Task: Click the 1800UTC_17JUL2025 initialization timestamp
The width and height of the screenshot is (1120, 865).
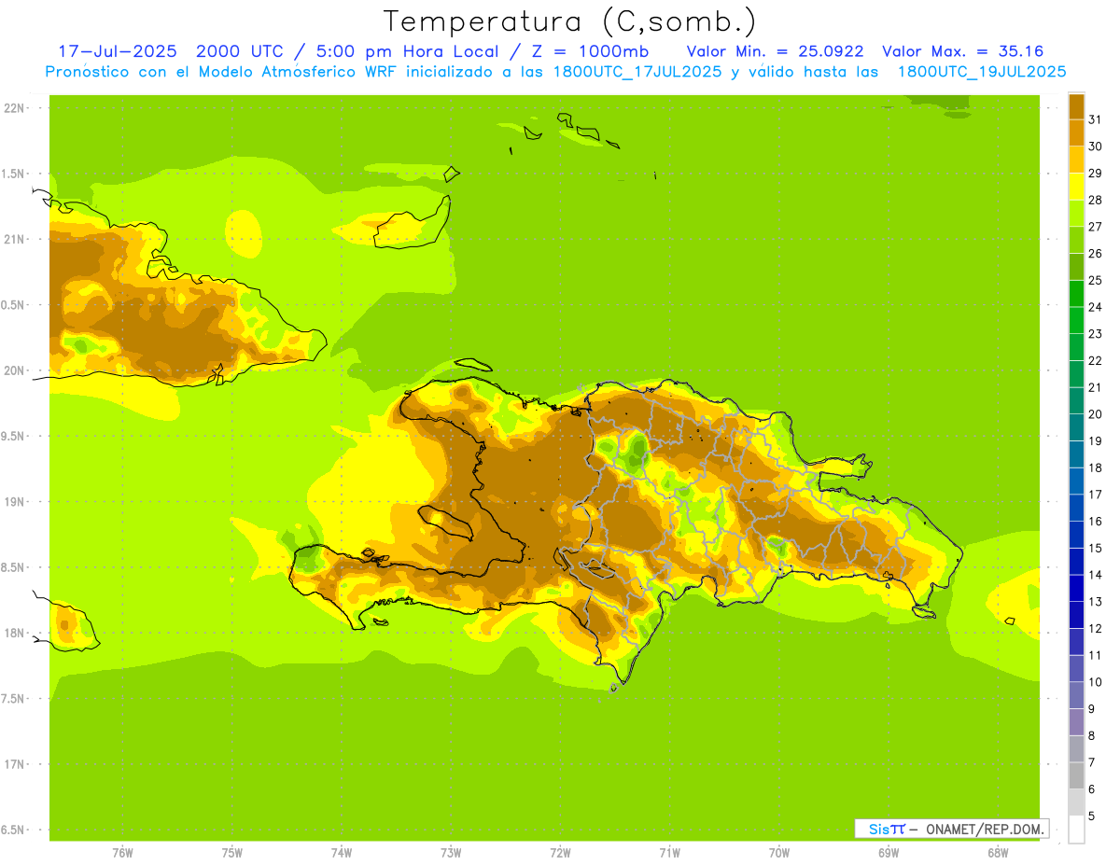Action: pyautogui.click(x=637, y=72)
